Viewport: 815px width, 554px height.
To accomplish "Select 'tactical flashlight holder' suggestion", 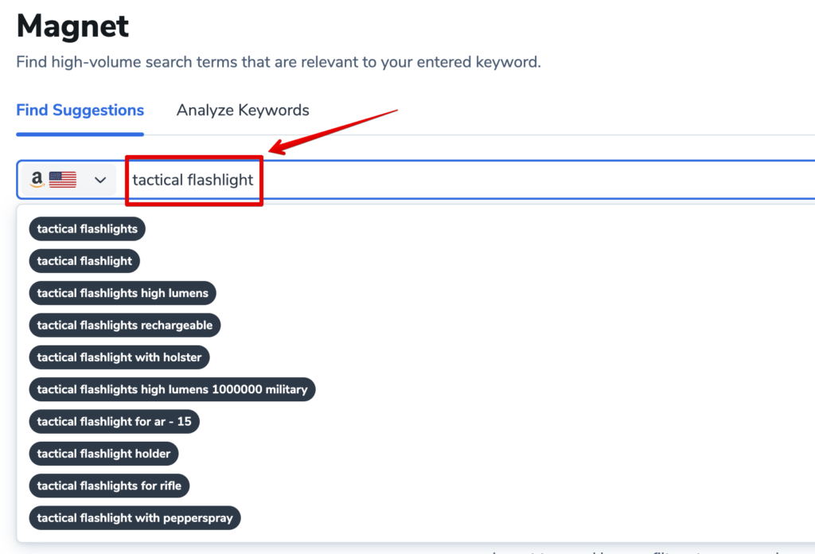I will click(104, 454).
